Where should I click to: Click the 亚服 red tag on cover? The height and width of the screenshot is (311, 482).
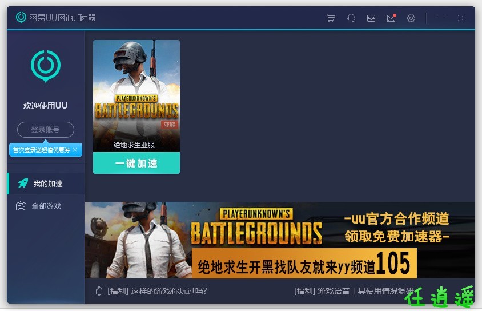[170, 125]
